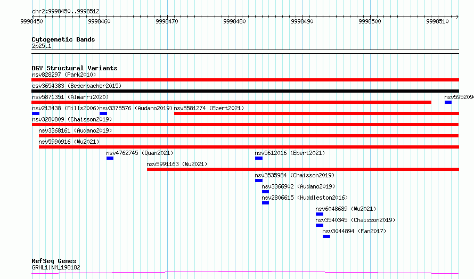Click nsv5990916 (Wu2021) label
The width and height of the screenshot is (474, 279).
point(69,142)
